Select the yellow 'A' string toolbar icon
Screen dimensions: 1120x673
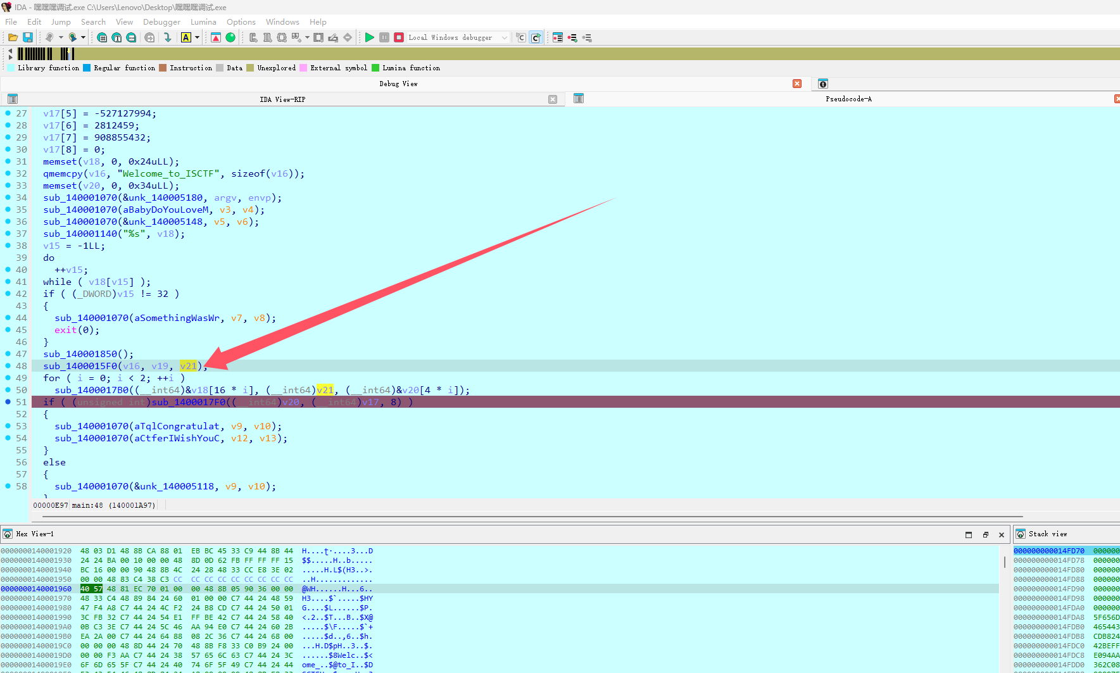click(186, 37)
